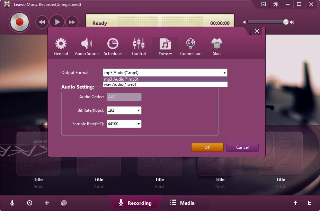Click the Bit Rate value 192 field
320x211 pixels.
(122, 110)
